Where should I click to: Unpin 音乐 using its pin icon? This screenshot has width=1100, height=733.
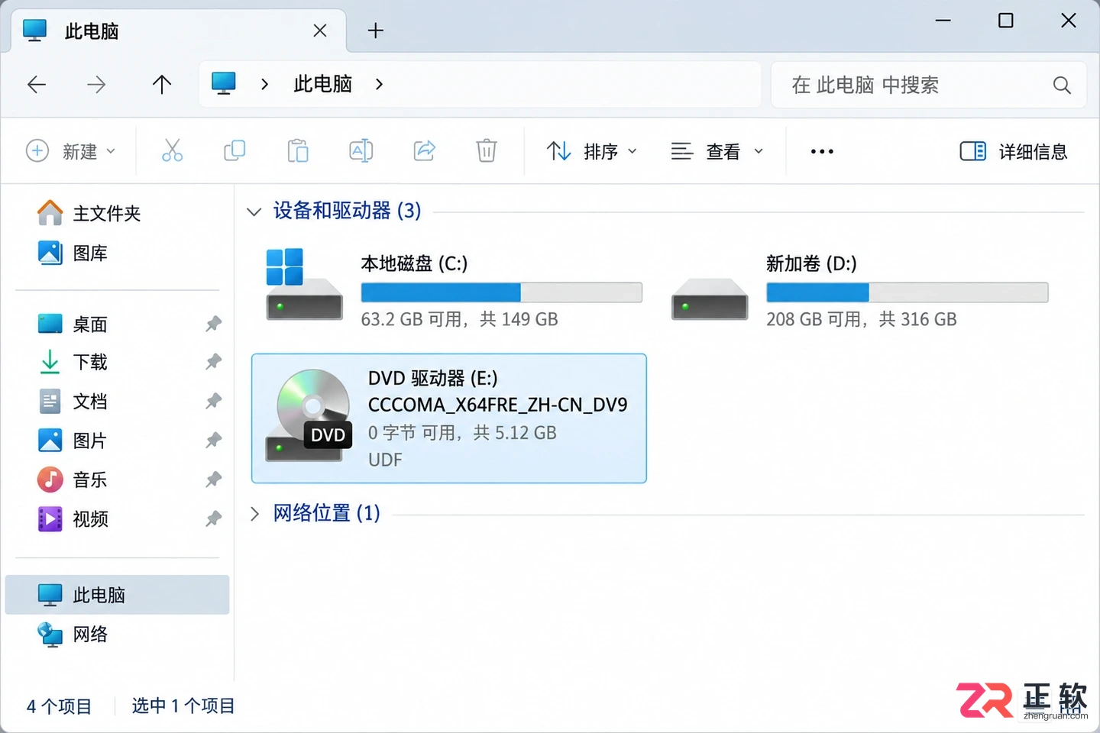coord(213,480)
